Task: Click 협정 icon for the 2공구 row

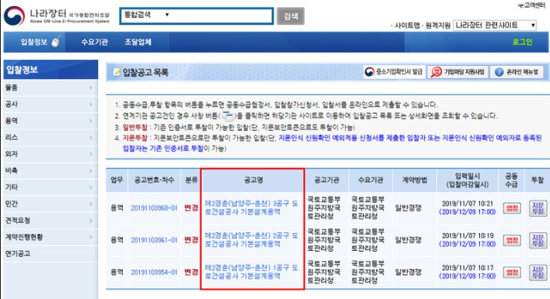Action: [512, 240]
